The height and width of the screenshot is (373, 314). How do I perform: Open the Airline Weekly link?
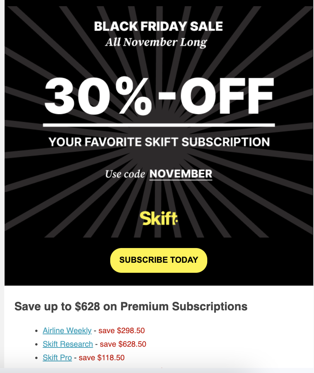67,330
